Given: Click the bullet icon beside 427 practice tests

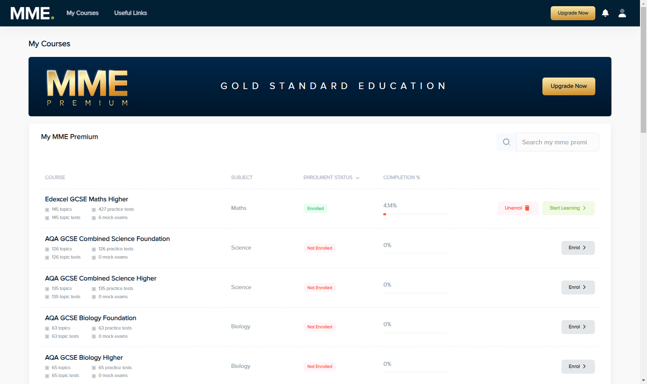Looking at the screenshot, I should tap(94, 210).
